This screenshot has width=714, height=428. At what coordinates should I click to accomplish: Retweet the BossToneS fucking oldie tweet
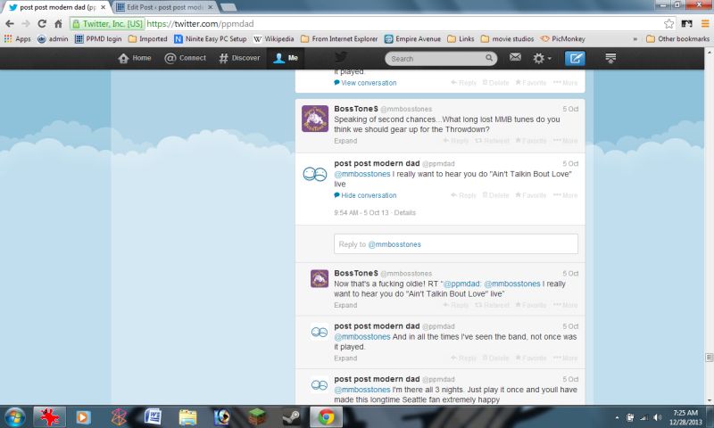493,305
